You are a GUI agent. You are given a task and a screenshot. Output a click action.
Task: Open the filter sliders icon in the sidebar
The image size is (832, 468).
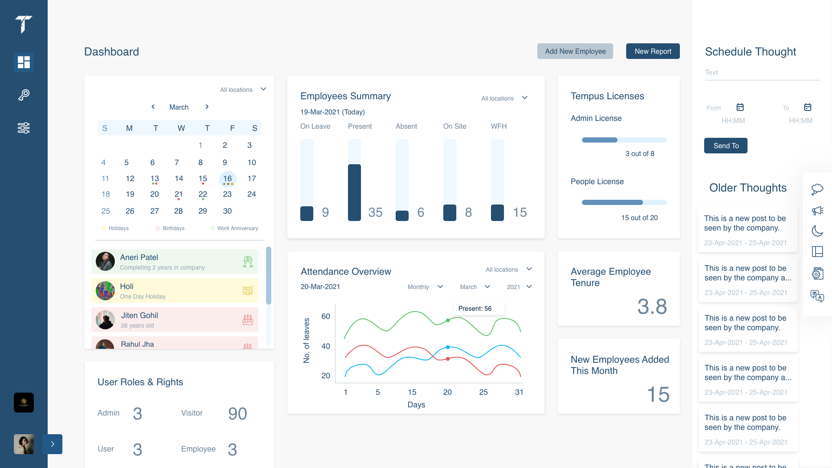pos(24,128)
